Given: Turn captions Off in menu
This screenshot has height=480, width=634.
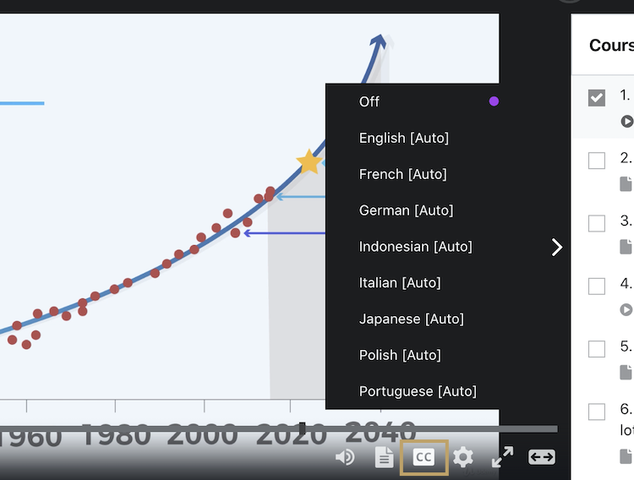Looking at the screenshot, I should pos(369,101).
